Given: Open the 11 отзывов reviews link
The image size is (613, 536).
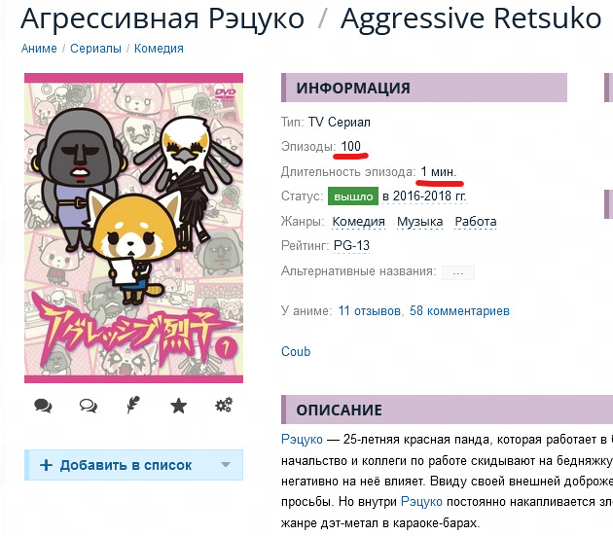Looking at the screenshot, I should click(x=370, y=311).
